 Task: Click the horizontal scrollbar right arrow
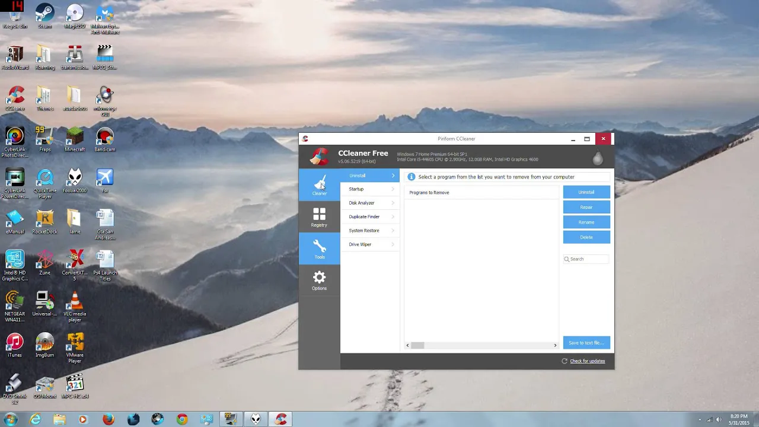(x=555, y=345)
